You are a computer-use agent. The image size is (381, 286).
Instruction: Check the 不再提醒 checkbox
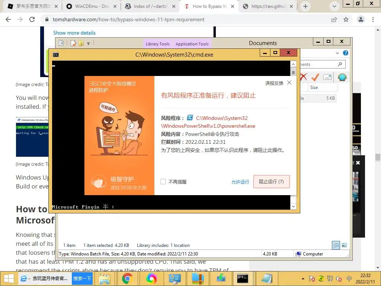[163, 182]
